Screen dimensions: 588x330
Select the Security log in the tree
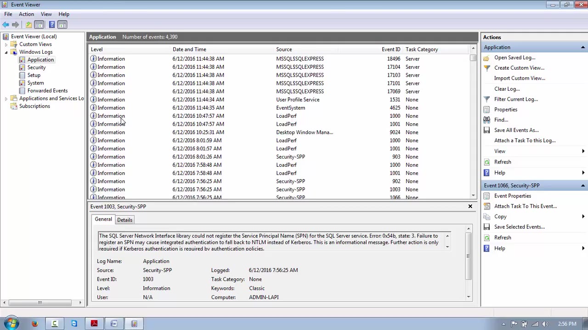36,68
